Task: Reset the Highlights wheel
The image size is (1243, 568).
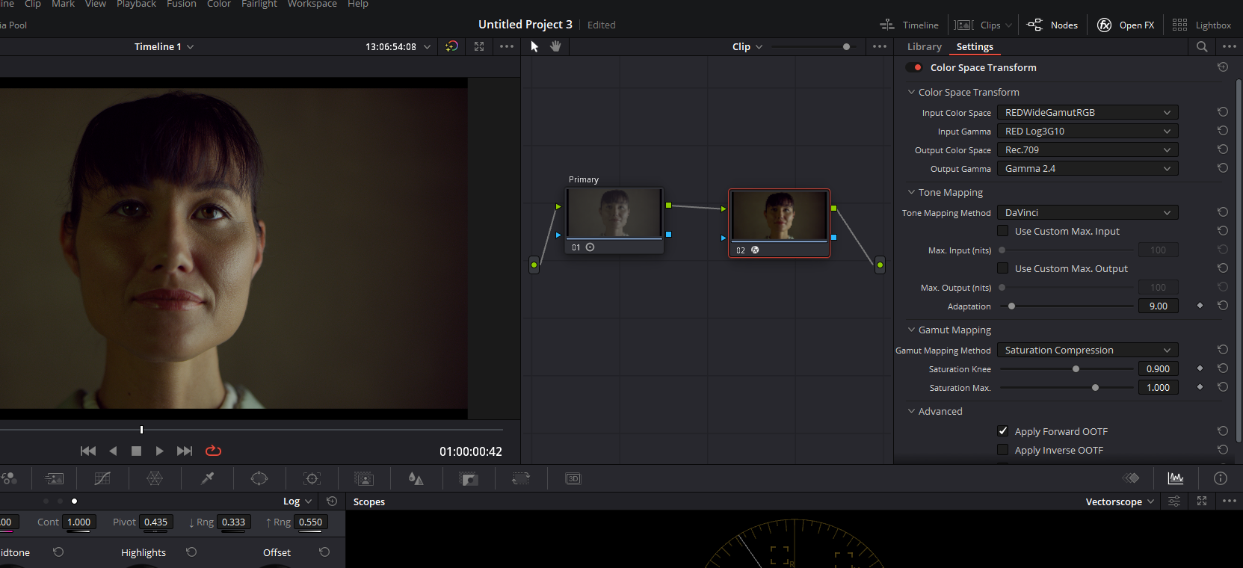Action: click(x=191, y=552)
